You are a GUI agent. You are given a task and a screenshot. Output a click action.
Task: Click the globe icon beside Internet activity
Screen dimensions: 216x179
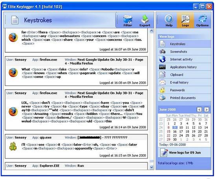click(163, 59)
